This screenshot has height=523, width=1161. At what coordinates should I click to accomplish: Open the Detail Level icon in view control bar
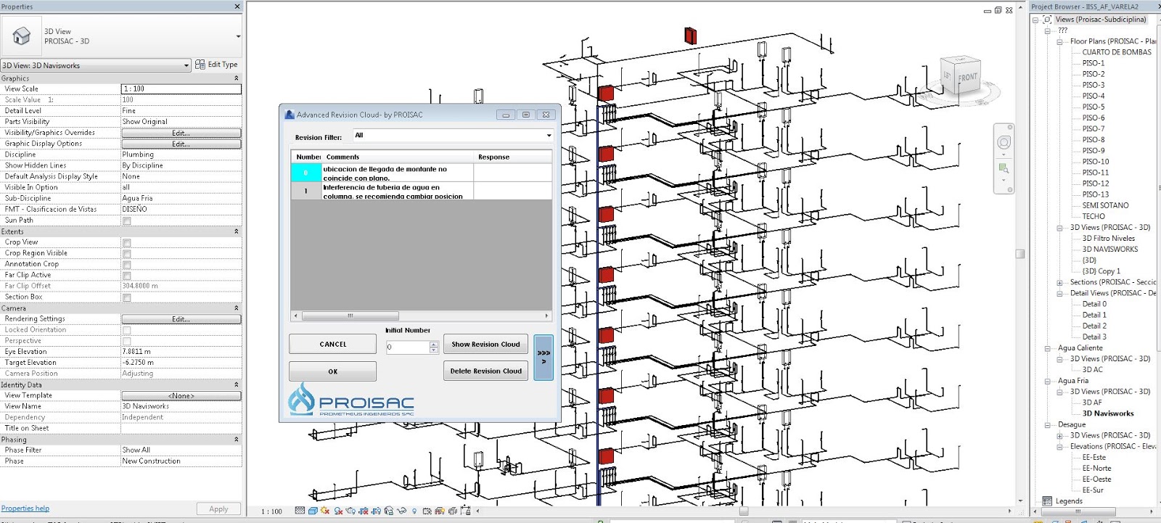coord(300,511)
